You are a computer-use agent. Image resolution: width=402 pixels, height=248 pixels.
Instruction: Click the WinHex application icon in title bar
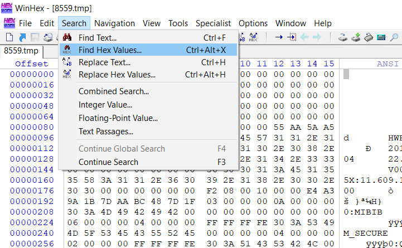pyautogui.click(x=9, y=8)
